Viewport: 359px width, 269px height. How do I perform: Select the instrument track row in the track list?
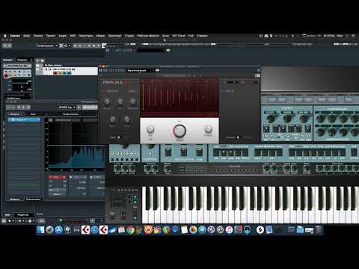[70, 71]
